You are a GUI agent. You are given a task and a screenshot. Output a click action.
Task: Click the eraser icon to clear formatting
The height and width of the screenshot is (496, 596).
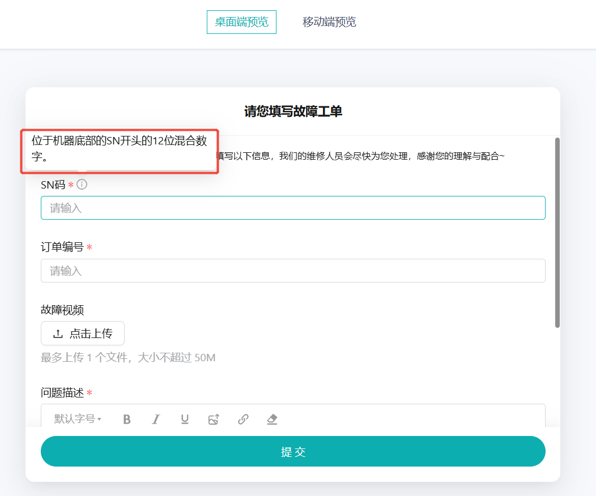pos(271,419)
